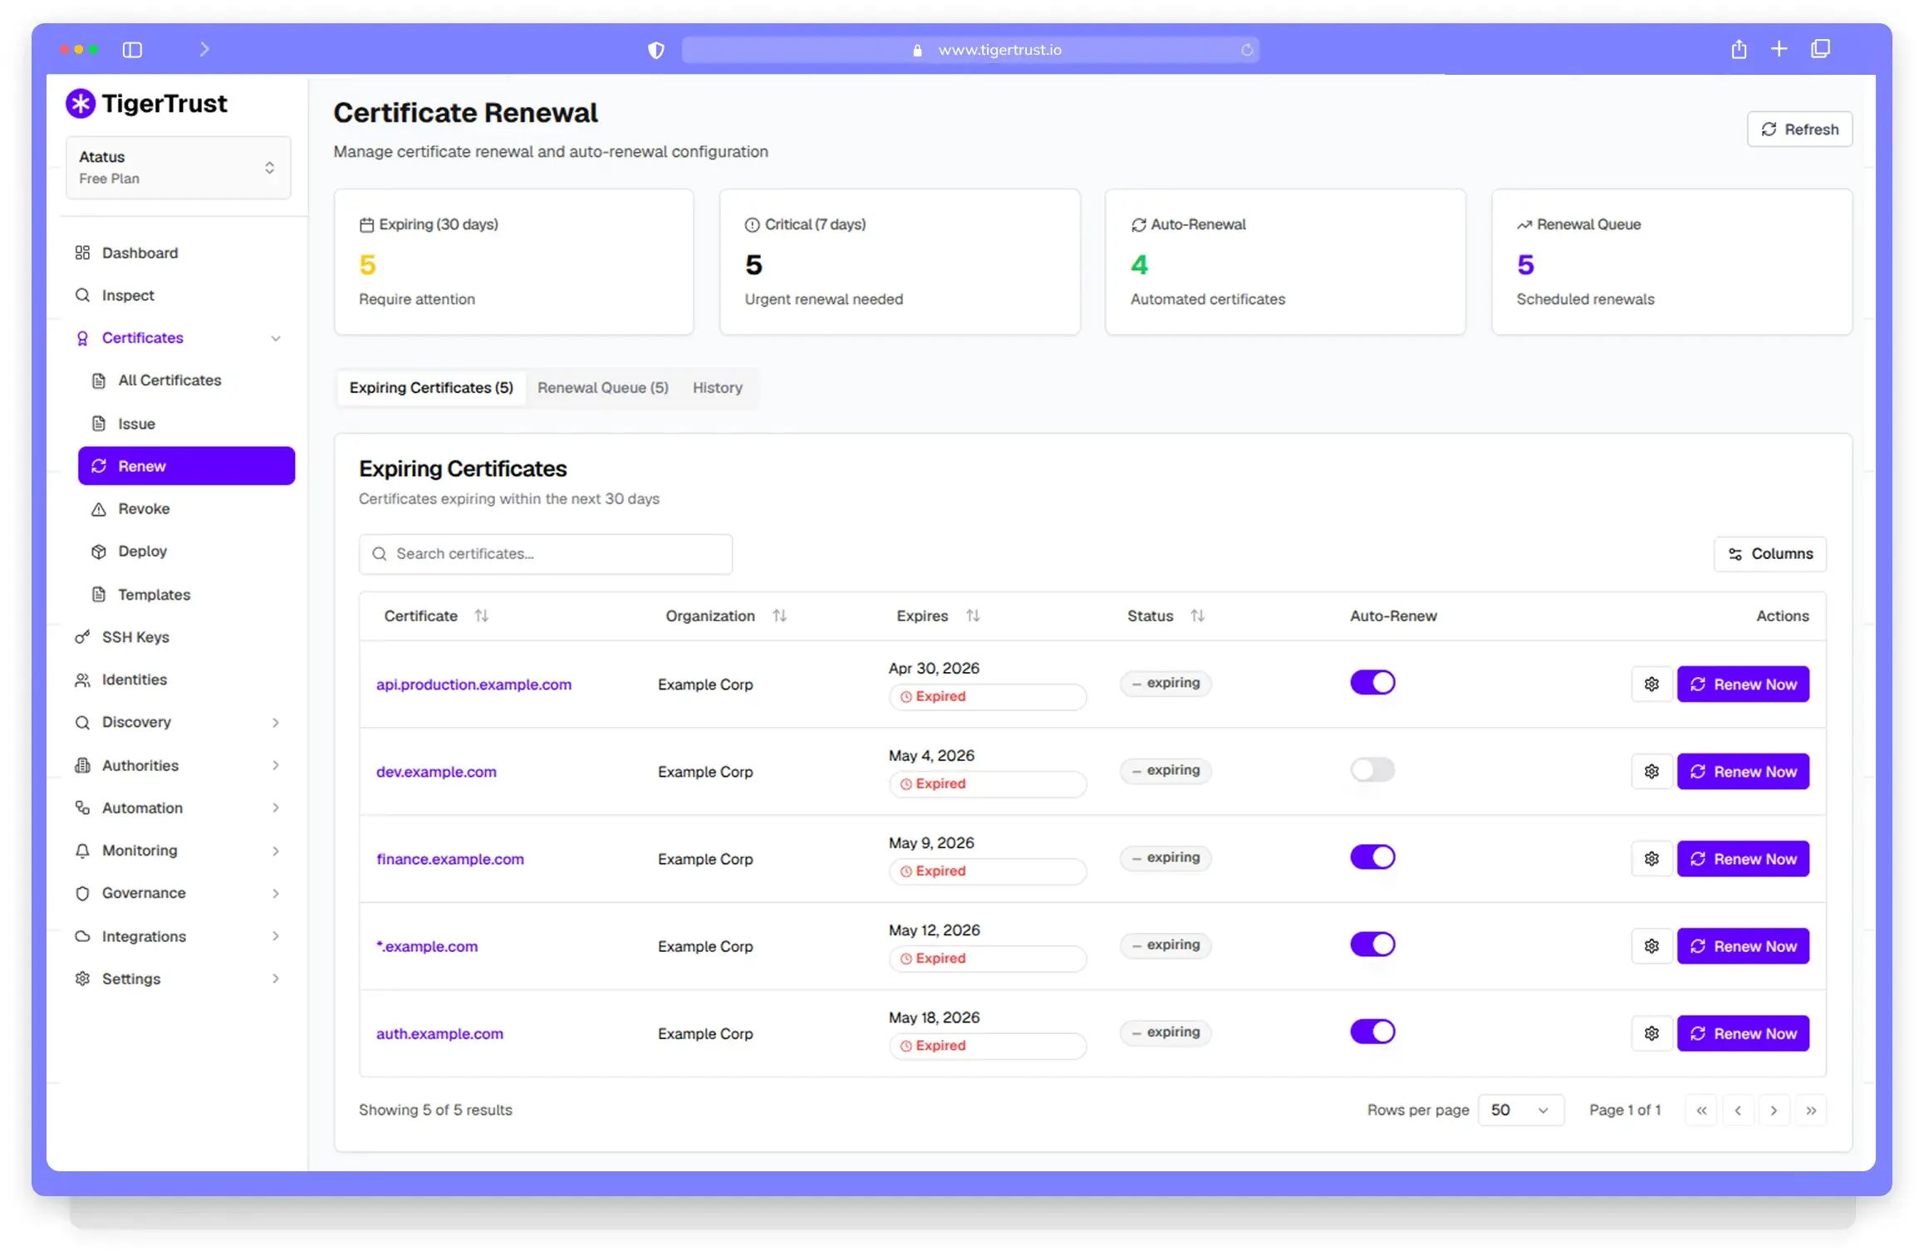Sort by Status column arrows

(1197, 616)
